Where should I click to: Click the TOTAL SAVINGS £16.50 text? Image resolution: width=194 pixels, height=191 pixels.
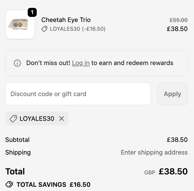[53, 185]
